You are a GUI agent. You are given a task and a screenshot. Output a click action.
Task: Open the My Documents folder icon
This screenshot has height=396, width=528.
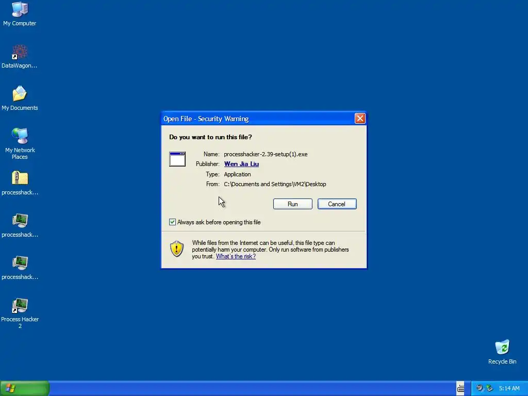pyautogui.click(x=20, y=98)
